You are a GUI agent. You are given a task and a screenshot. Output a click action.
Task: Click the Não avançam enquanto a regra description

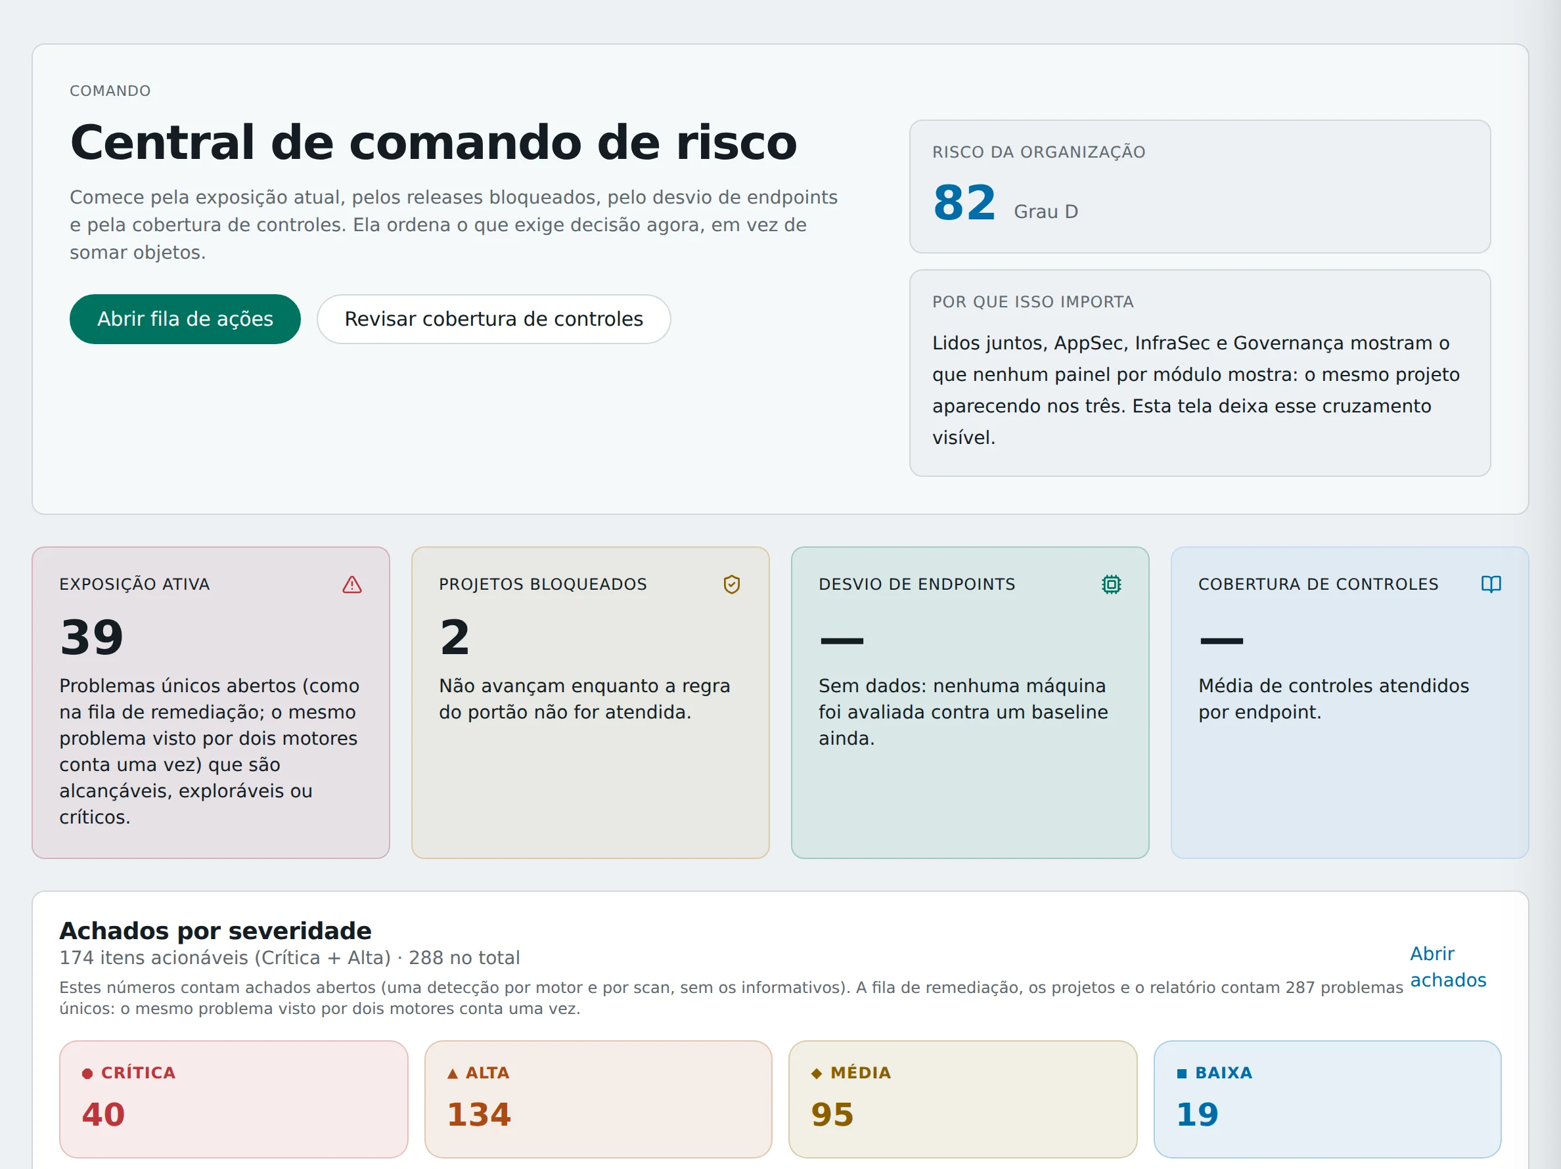pos(584,698)
